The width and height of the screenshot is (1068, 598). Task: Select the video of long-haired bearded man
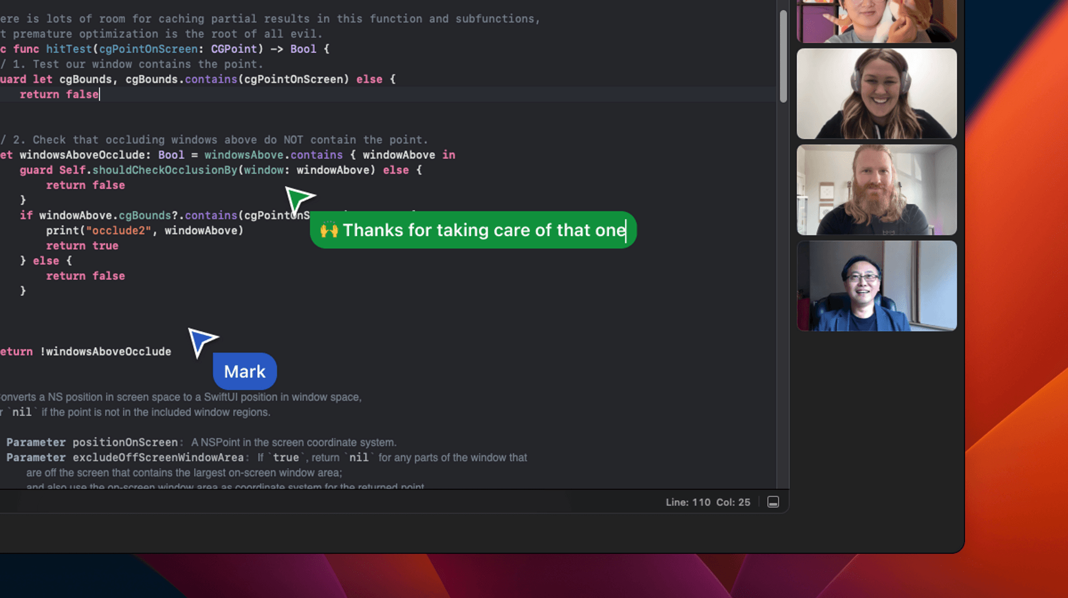(876, 190)
